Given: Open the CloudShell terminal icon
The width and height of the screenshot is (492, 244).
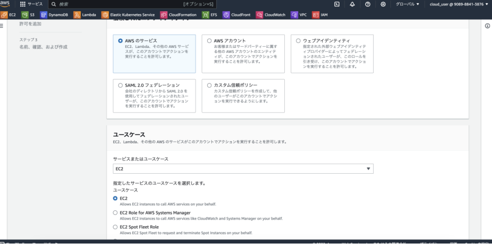Looking at the screenshot, I should coord(337,4).
